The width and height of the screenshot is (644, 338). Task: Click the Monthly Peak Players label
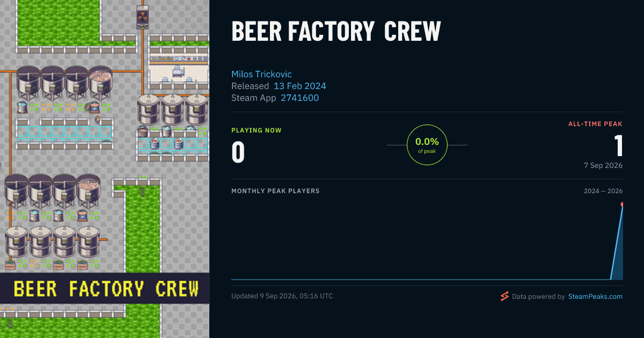pyautogui.click(x=275, y=191)
